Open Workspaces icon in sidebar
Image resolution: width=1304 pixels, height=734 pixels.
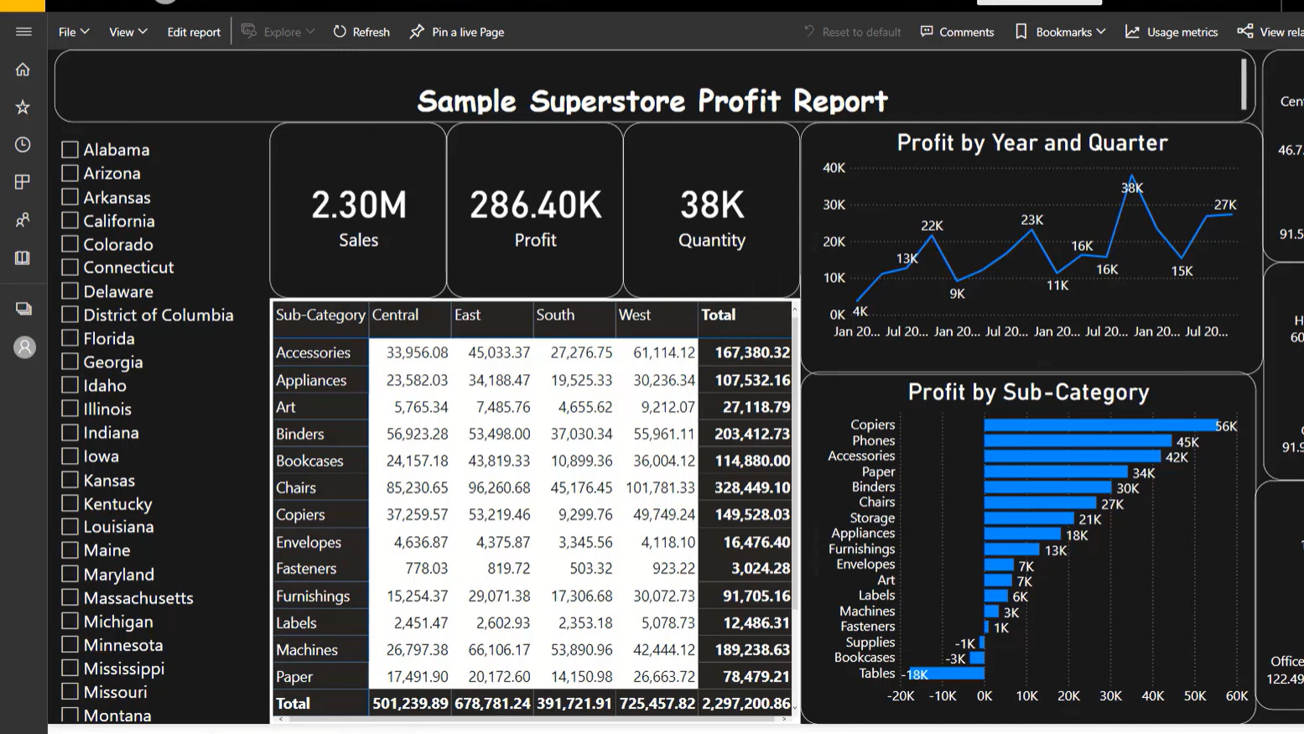coord(23,309)
